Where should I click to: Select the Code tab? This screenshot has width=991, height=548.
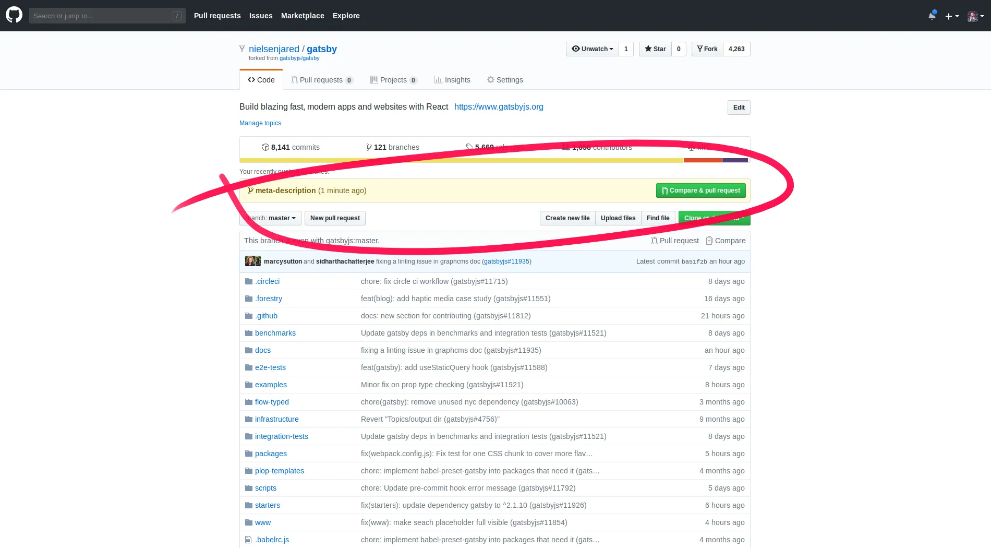click(x=261, y=80)
